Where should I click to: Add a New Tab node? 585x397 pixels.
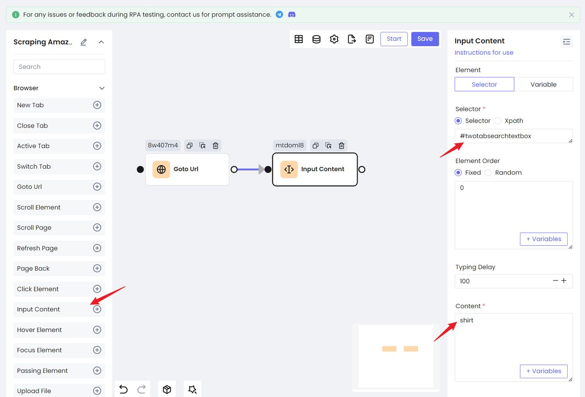point(97,105)
